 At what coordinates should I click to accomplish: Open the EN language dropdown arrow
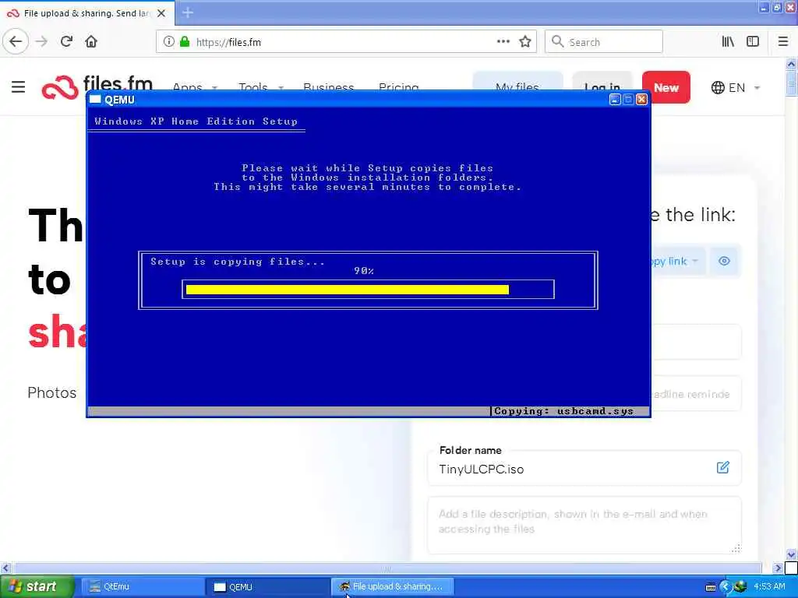tap(757, 88)
